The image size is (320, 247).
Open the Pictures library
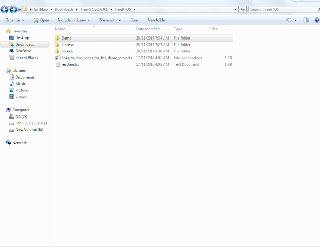coord(22,90)
